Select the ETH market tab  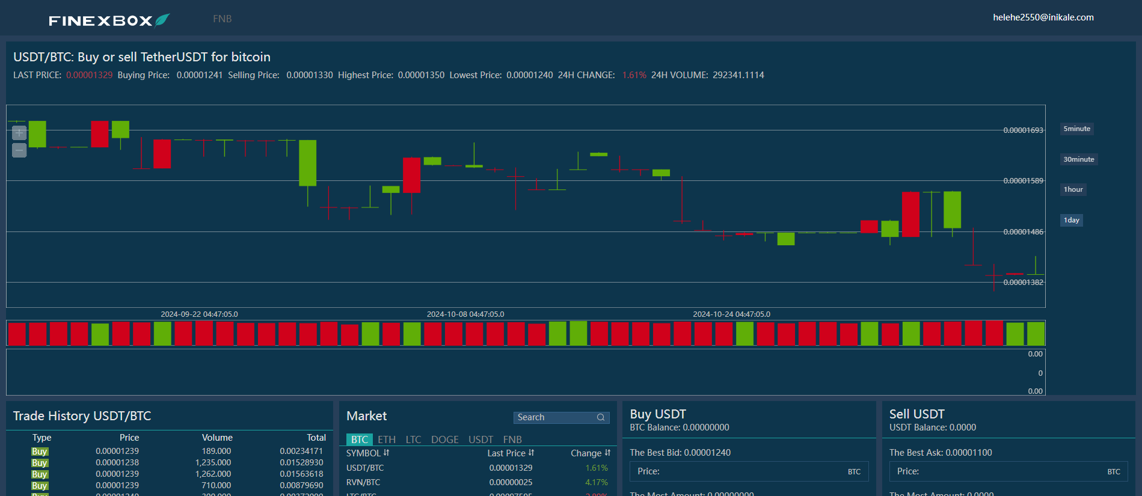[x=387, y=439]
